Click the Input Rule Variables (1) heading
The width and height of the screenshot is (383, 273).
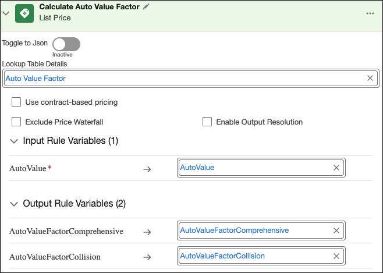tap(70, 141)
